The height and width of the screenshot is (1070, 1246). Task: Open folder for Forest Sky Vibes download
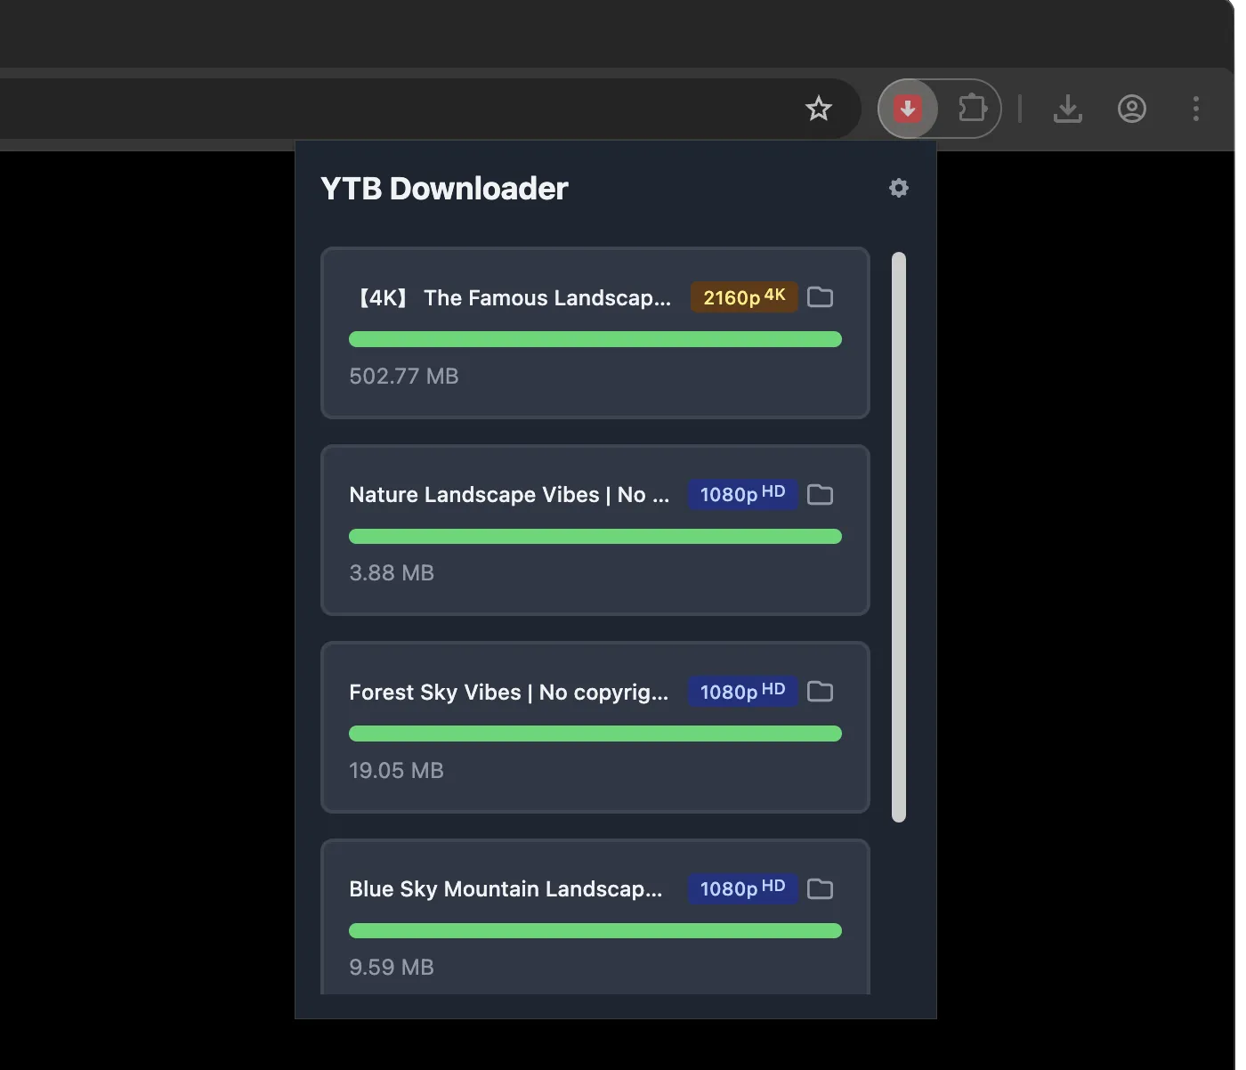[820, 692]
